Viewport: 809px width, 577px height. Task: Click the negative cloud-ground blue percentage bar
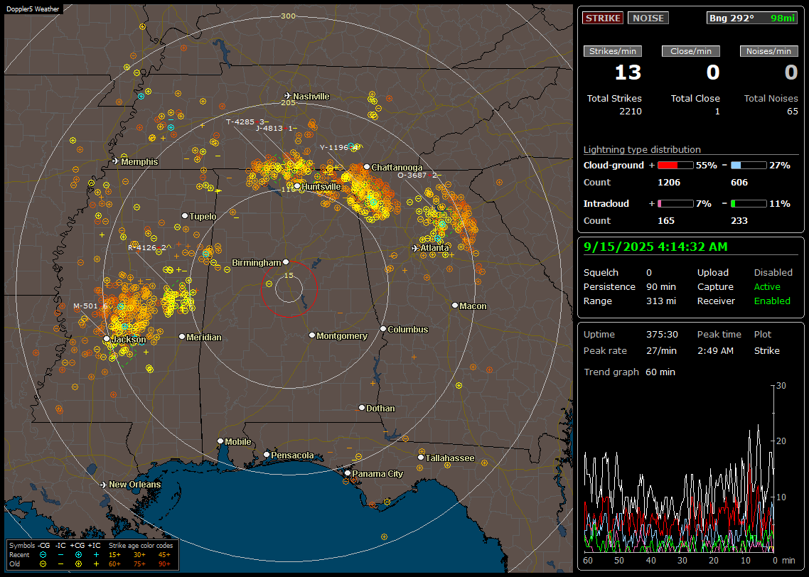(x=749, y=166)
